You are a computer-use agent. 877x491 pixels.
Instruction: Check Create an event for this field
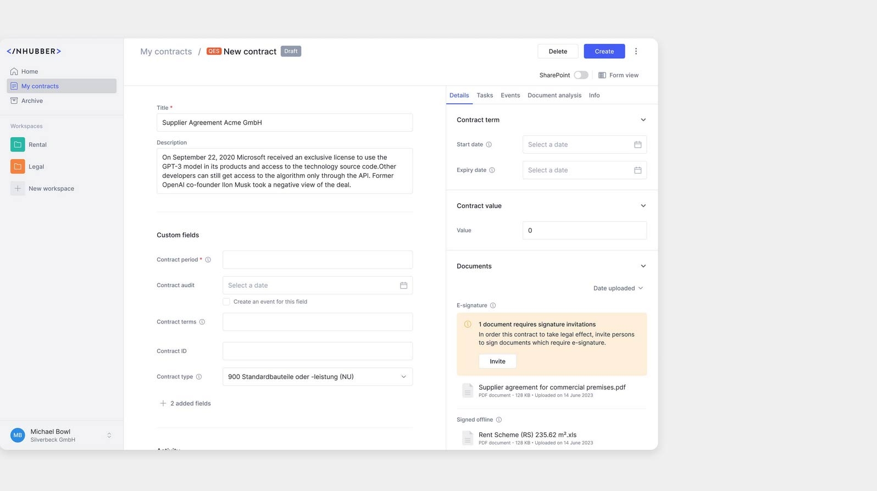coord(226,302)
